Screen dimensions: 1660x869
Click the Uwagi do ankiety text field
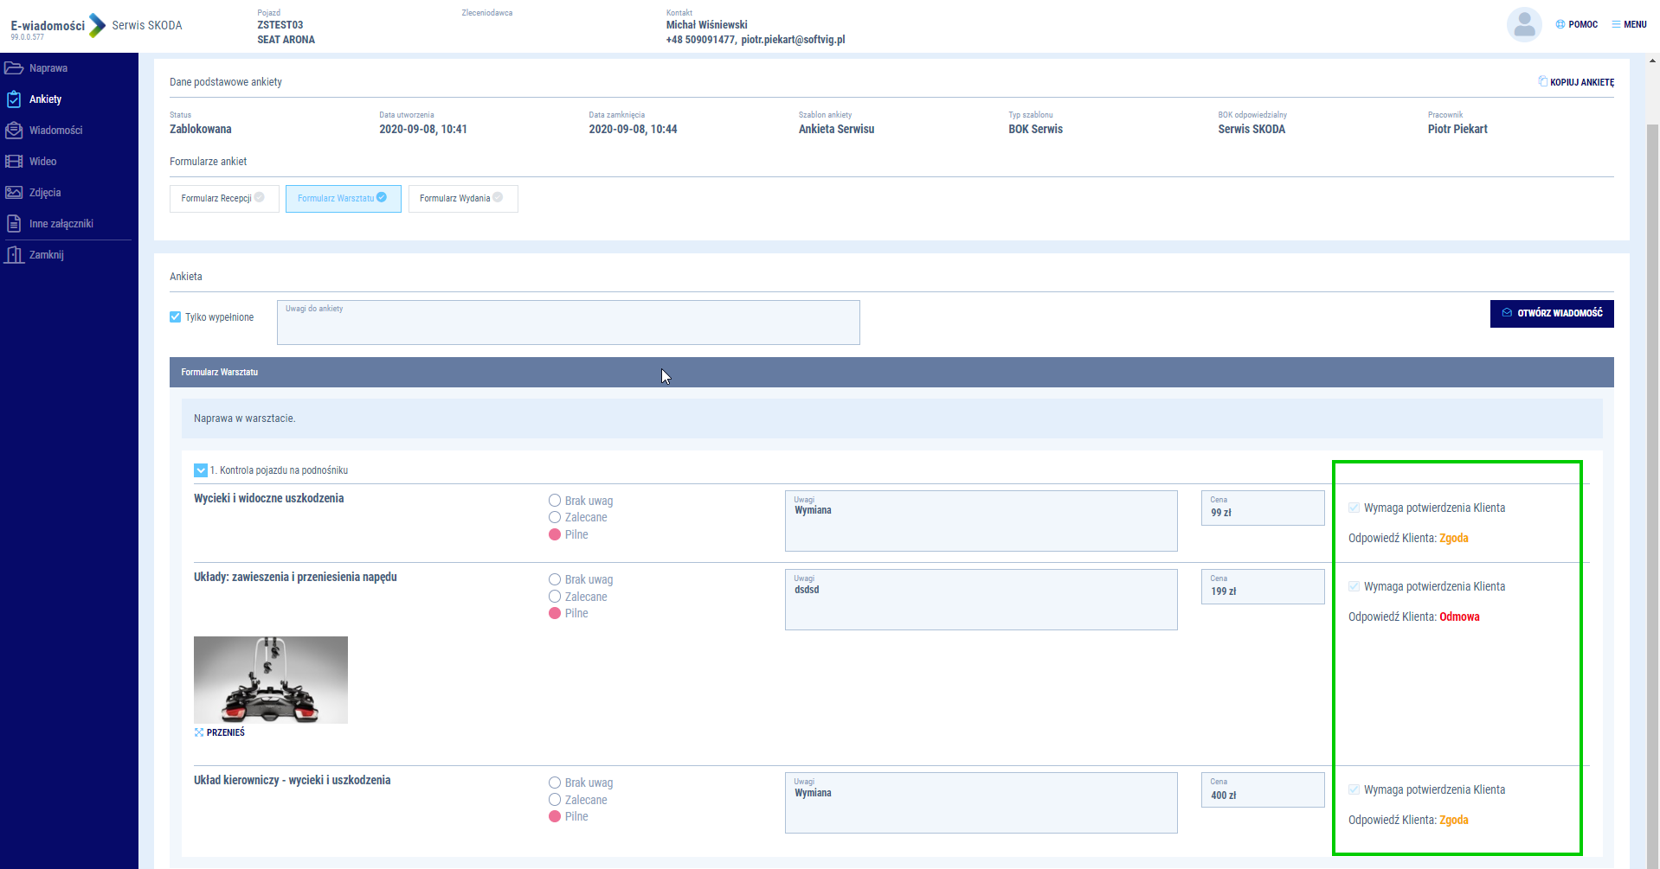568,325
